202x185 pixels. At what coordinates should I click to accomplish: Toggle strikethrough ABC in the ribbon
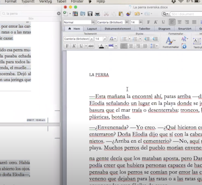(x=91, y=46)
